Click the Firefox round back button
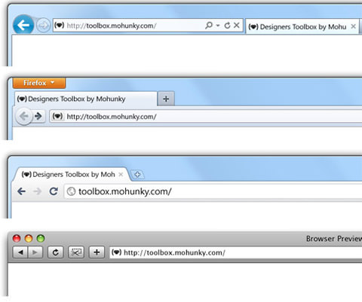362x302 pixels. (x=24, y=116)
